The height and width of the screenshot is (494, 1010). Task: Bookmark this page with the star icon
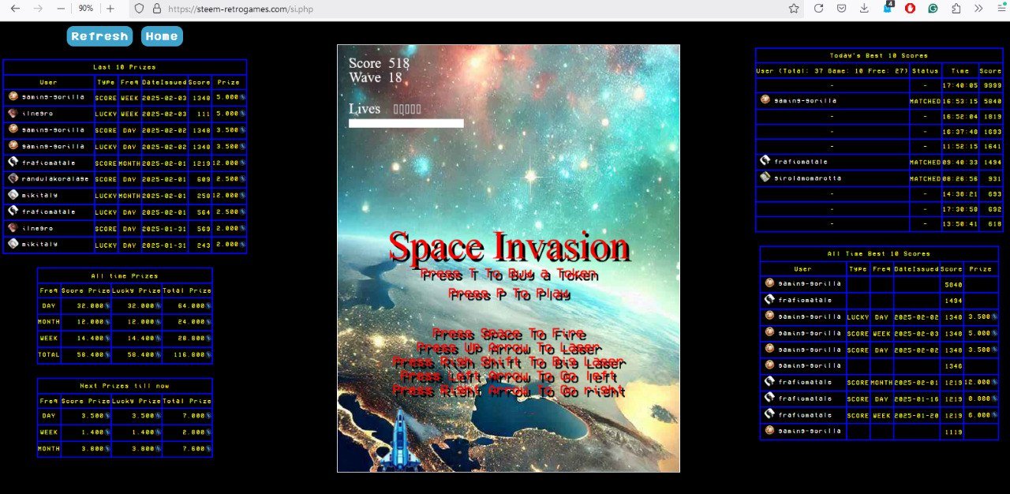click(794, 8)
